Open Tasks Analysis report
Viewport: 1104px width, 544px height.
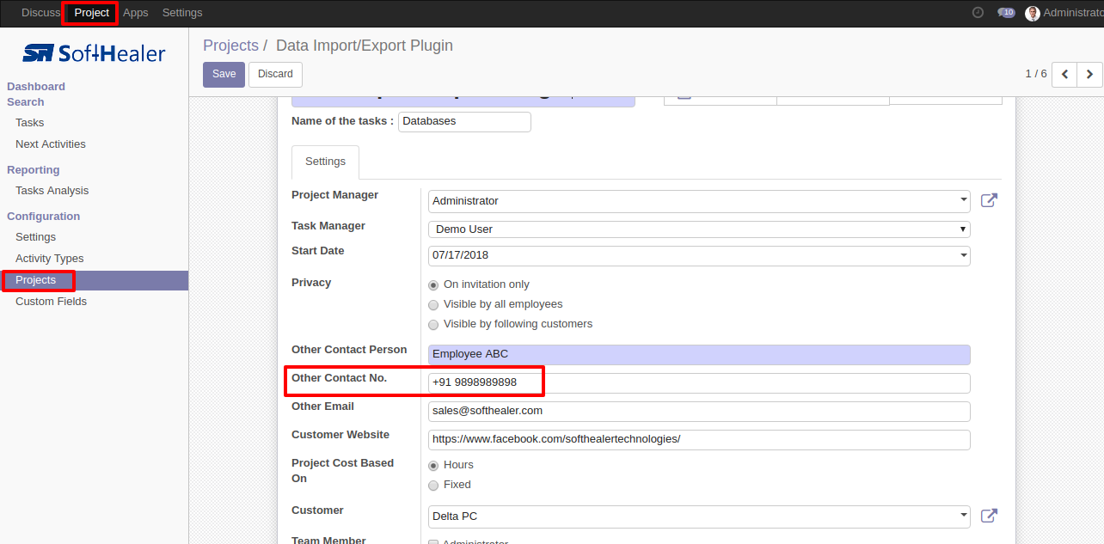tap(52, 191)
